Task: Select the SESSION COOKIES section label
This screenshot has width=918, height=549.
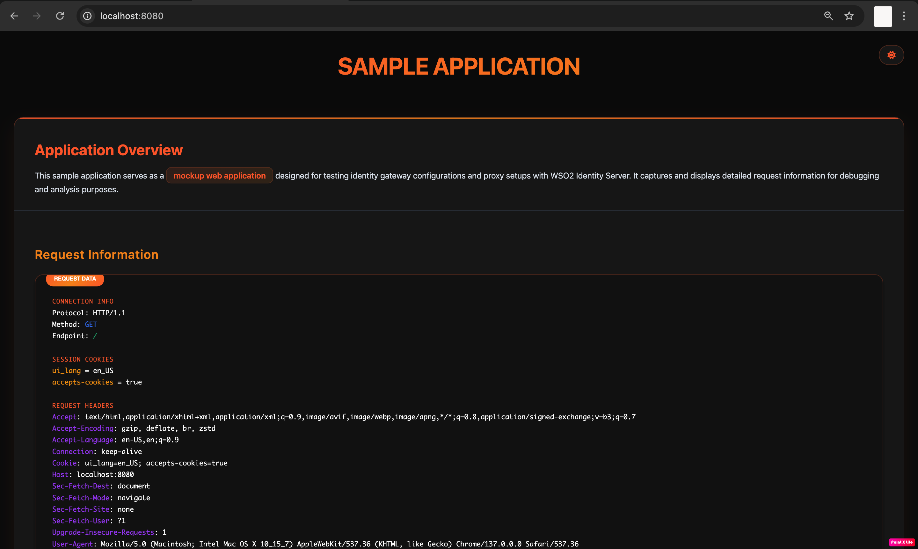Action: [83, 359]
